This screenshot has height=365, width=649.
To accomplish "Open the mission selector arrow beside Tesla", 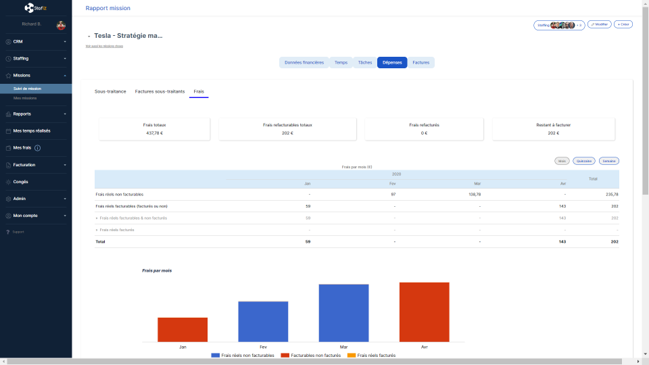I will coord(89,36).
